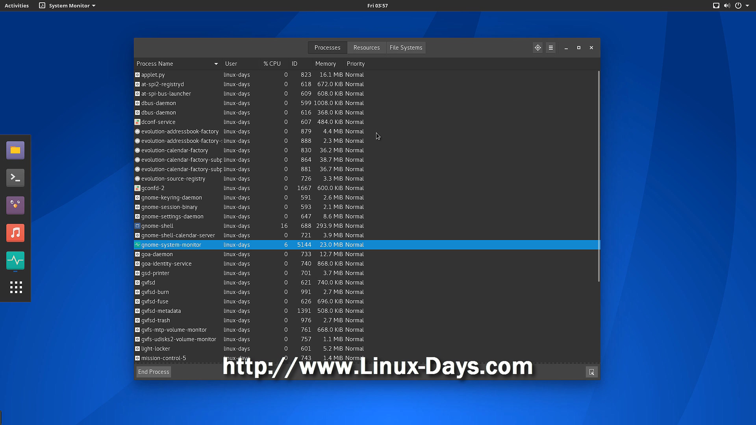The width and height of the screenshot is (756, 425).
Task: Click the light-locker process icon
Action: (137, 349)
